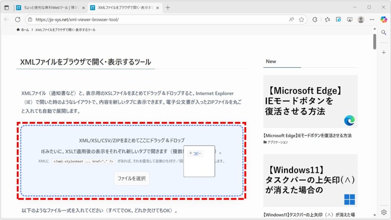The height and width of the screenshot is (220, 391).
Task: Open the Copilot sidebar
Action: tap(383, 19)
